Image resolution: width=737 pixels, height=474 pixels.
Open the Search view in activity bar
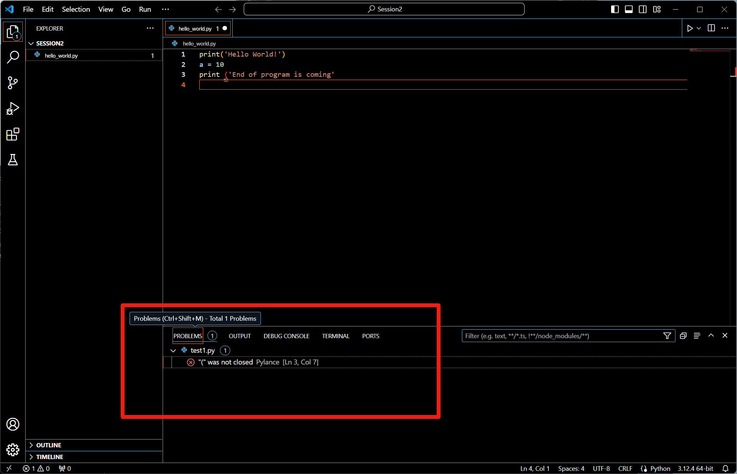point(13,57)
